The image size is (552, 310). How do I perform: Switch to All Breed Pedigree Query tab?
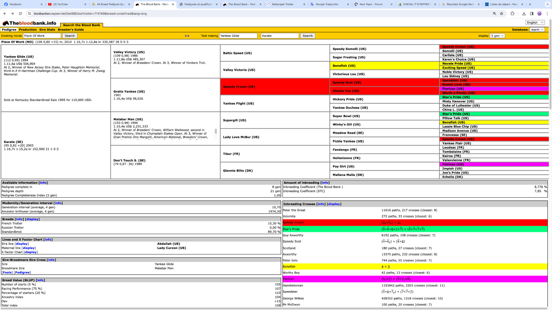110,4
